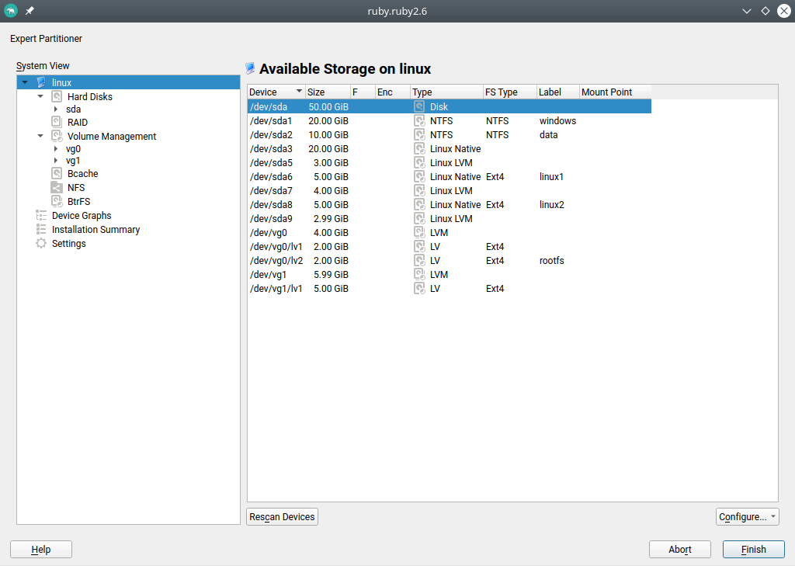Click the Hard Disks icon in System View
795x566 pixels.
tap(57, 97)
